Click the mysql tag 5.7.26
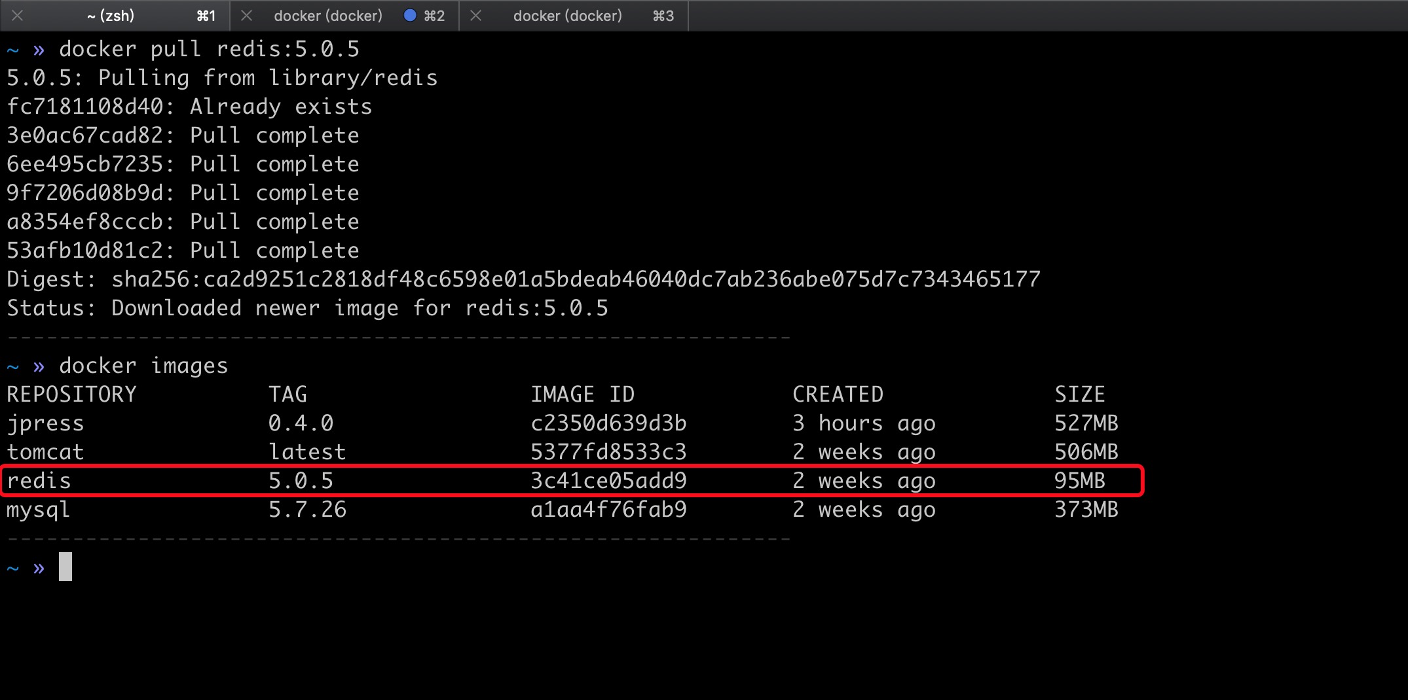This screenshot has width=1408, height=700. click(307, 510)
